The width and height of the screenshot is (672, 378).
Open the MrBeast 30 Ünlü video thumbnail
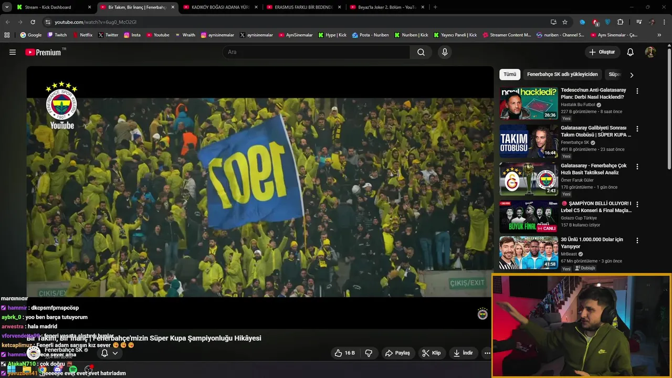[x=529, y=253]
